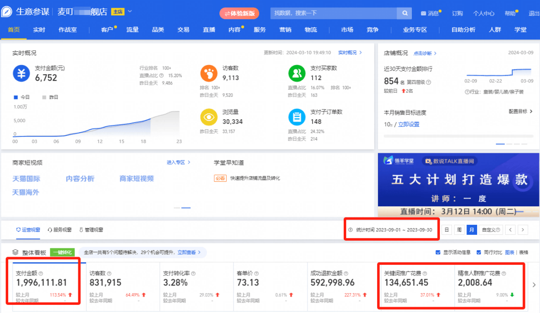This screenshot has width=540, height=313.
Task: Select 月 time granularity
Action: tap(471, 230)
